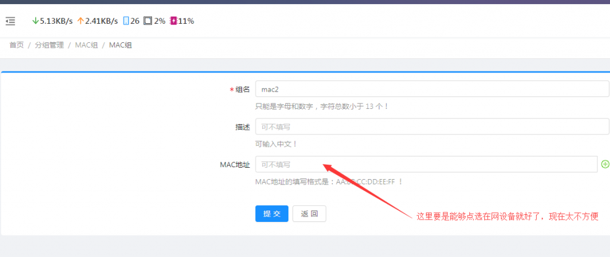The image size is (610, 257).
Task: Open first MAC组 breadcrumb link
Action: (86, 45)
